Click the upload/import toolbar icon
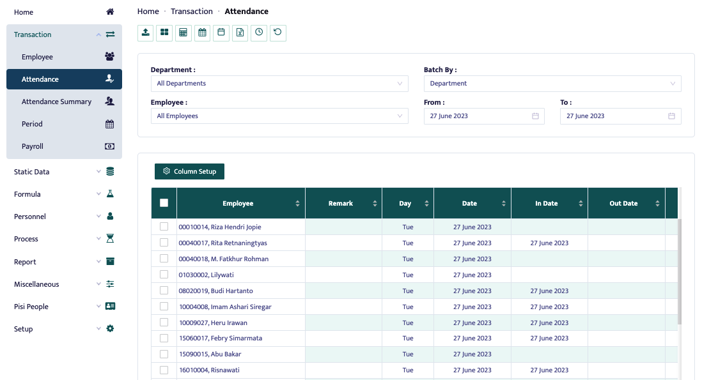 click(145, 33)
